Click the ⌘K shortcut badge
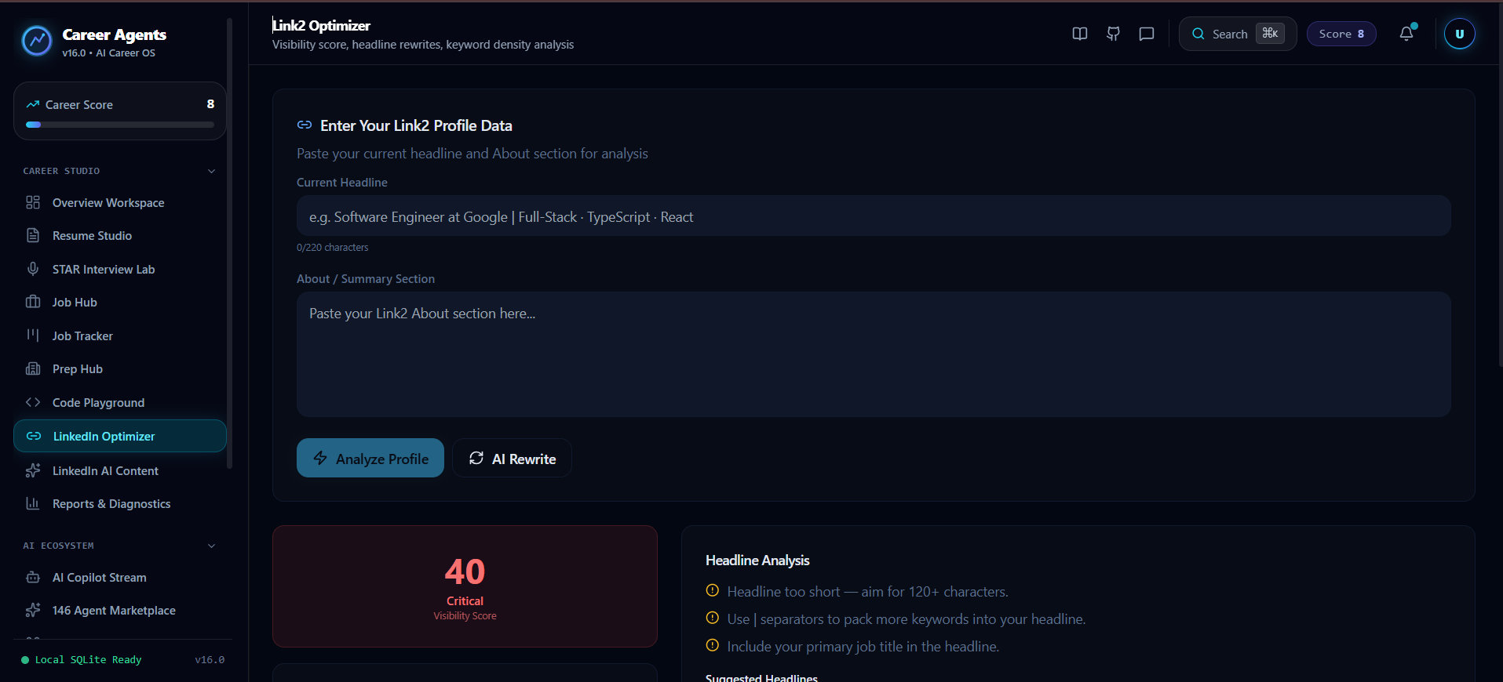Viewport: 1503px width, 682px height. [1270, 33]
